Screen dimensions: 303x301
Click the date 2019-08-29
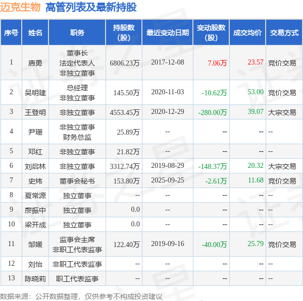tap(168, 166)
